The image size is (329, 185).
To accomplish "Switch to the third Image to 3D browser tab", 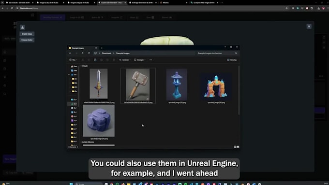I will [81, 3].
